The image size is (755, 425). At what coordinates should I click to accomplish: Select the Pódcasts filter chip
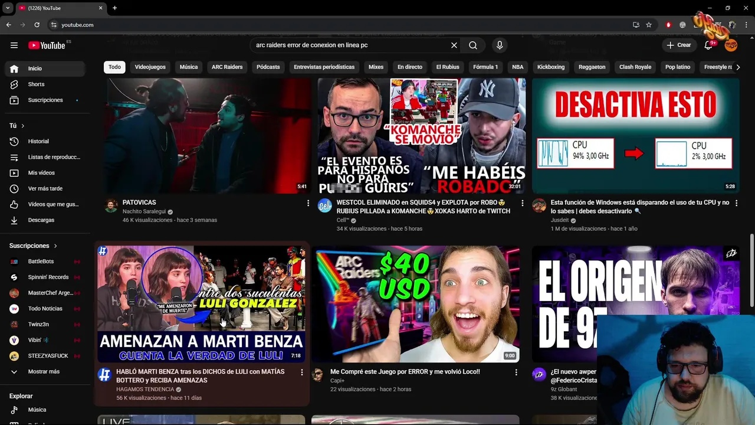[x=268, y=67]
